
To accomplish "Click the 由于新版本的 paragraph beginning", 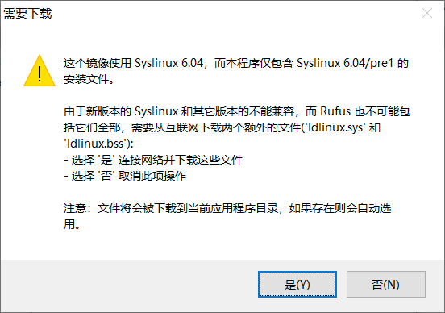I will (98, 111).
